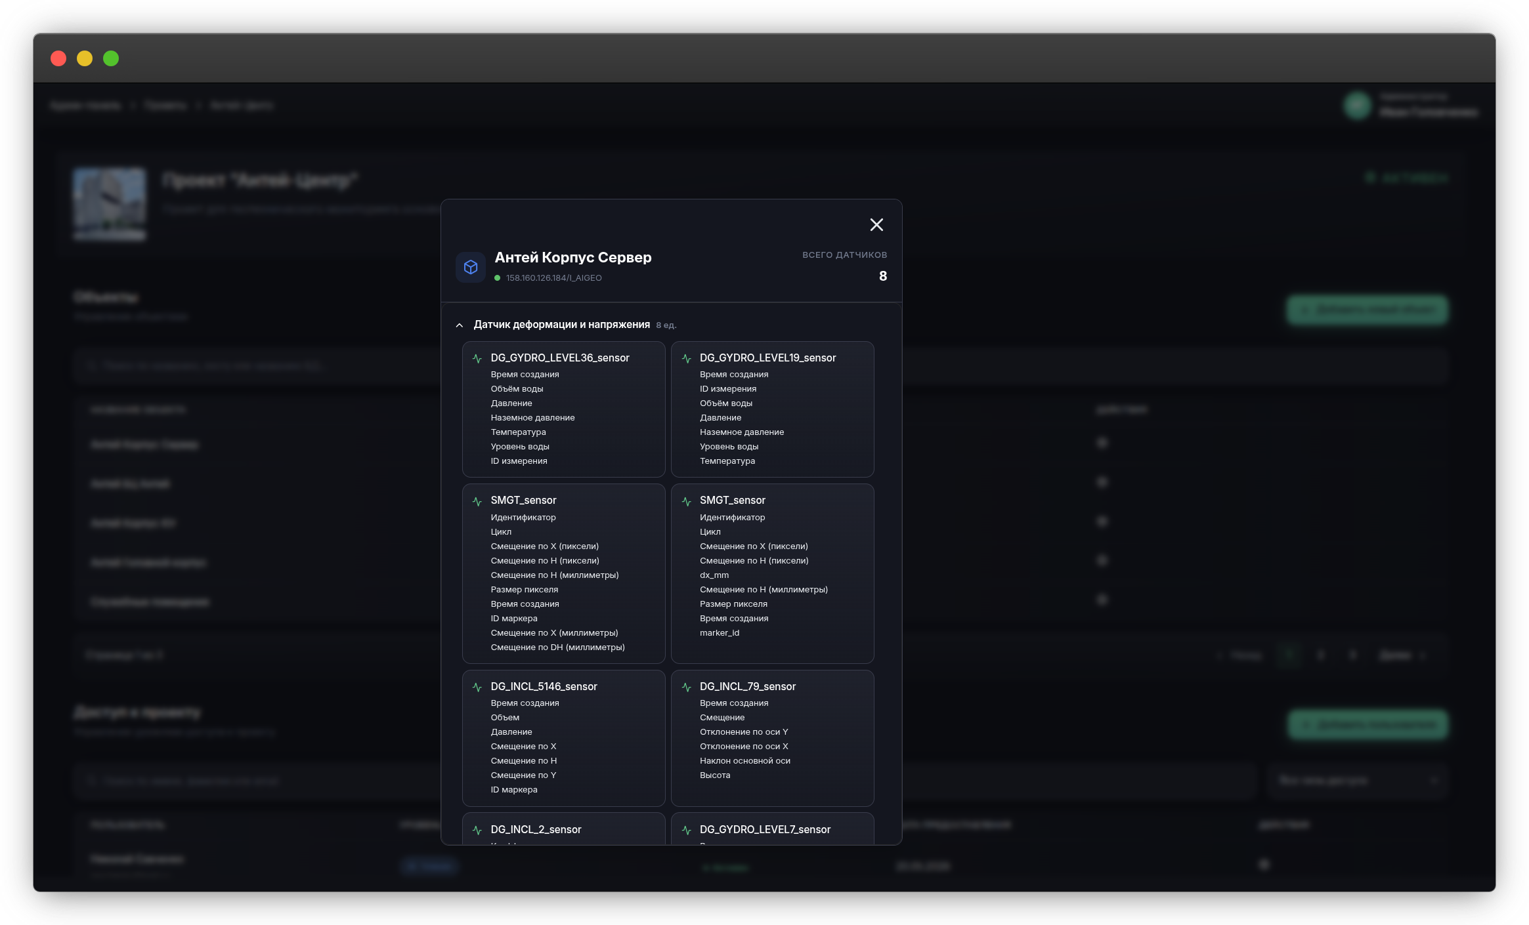Click Давление in DG_GYDRO_LEVEL19_sensor

click(x=720, y=418)
